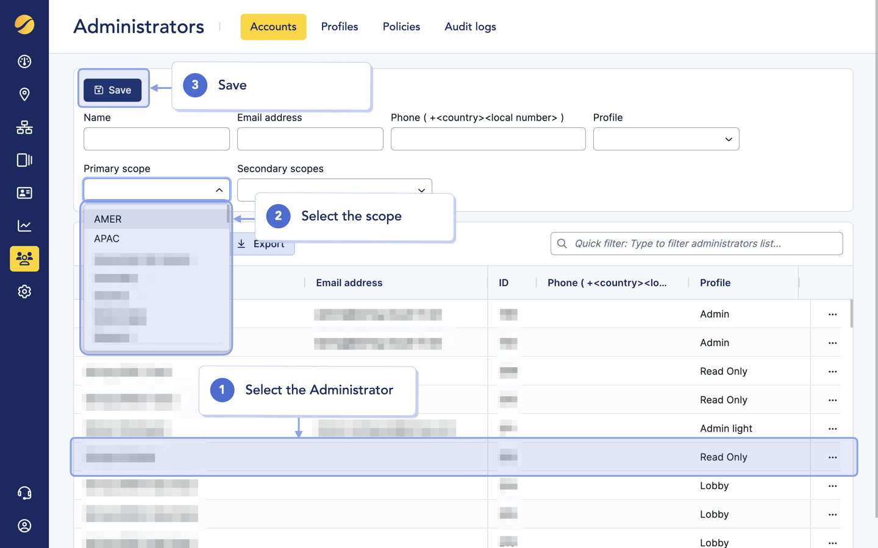This screenshot has width=878, height=548.
Task: Open the network hierarchy sidebar icon
Action: pyautogui.click(x=24, y=127)
